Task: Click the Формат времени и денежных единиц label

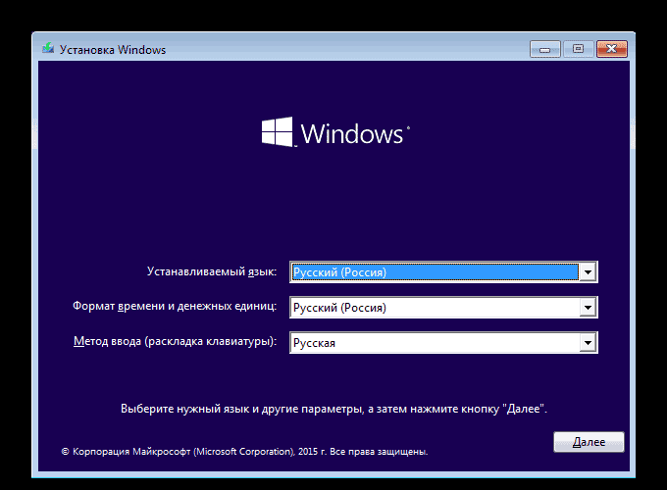Action: (x=175, y=306)
